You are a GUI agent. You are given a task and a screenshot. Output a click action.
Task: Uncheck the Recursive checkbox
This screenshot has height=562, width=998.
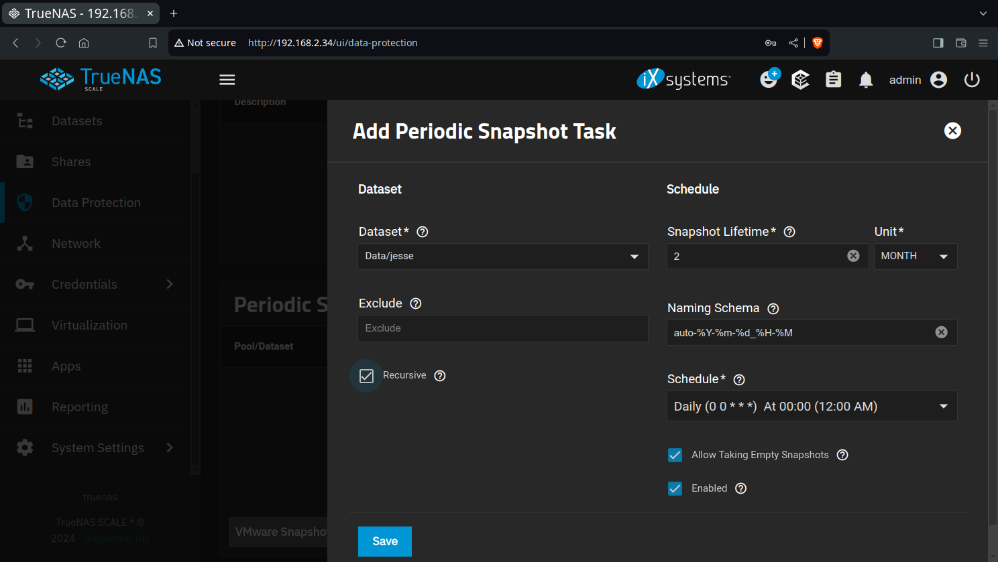(x=366, y=376)
